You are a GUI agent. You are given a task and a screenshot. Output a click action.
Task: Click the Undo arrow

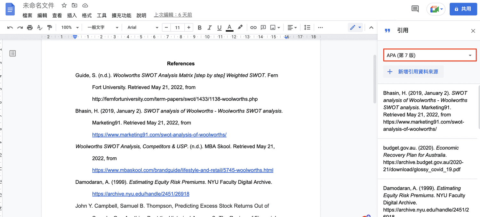pos(10,28)
